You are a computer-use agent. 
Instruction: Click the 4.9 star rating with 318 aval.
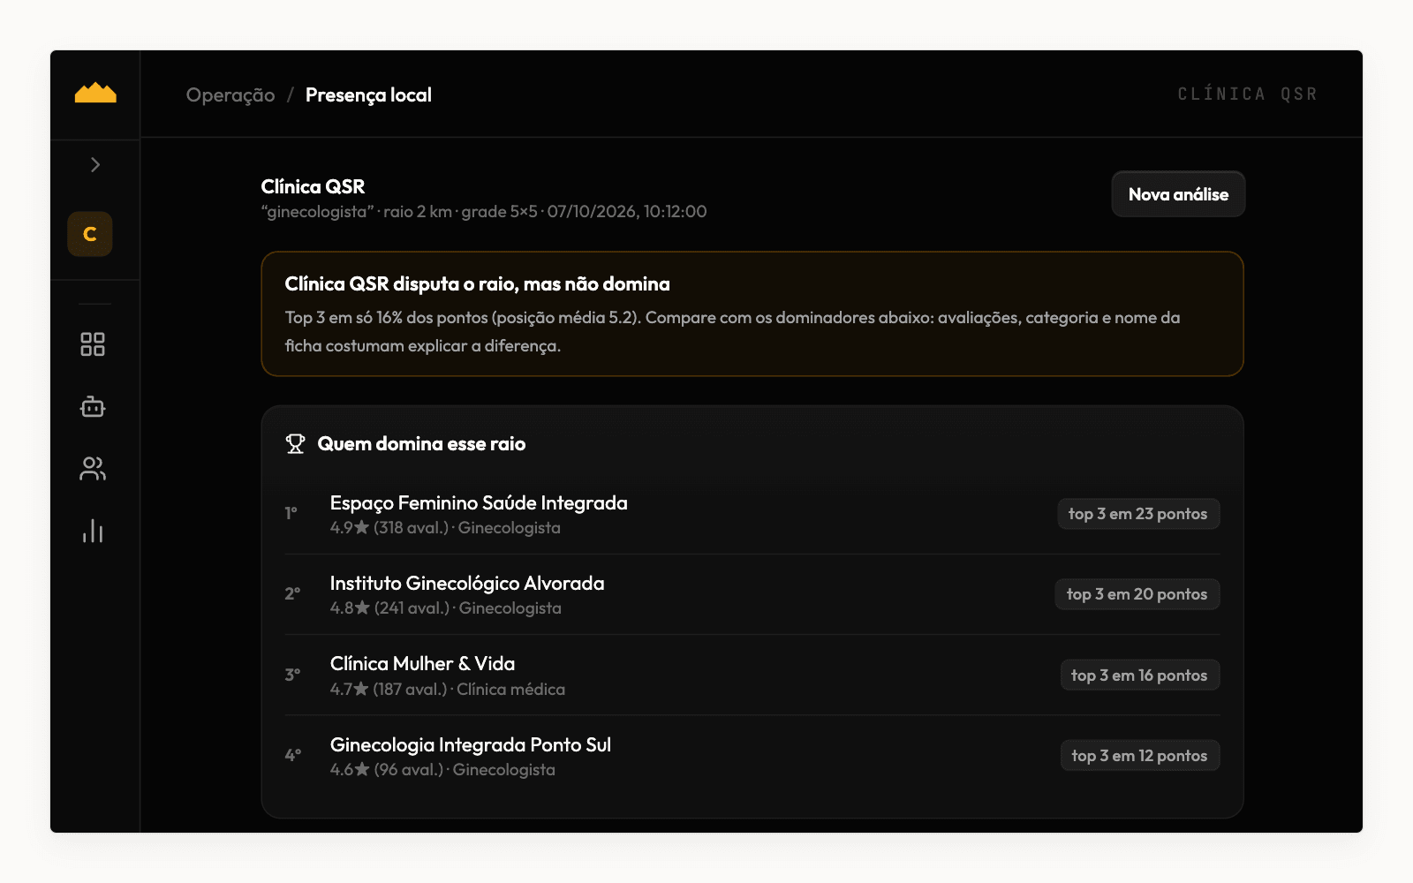(445, 528)
